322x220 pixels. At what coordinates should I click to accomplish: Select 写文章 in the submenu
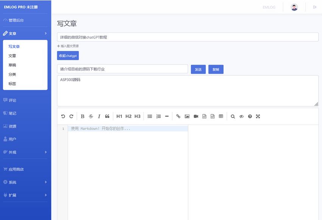tap(14, 46)
